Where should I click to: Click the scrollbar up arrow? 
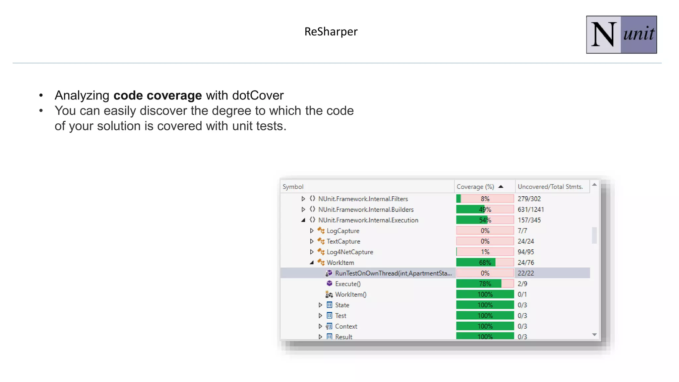594,185
